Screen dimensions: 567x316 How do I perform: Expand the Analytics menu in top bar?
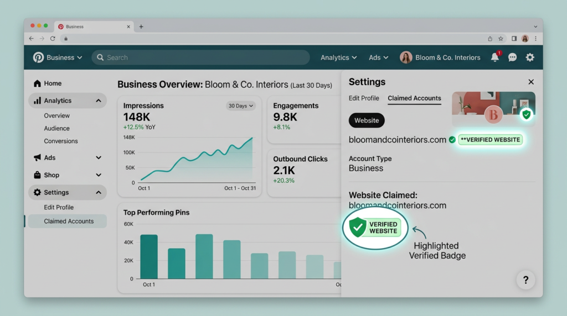(338, 57)
